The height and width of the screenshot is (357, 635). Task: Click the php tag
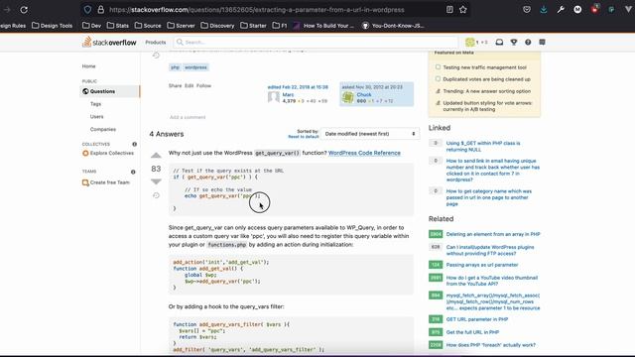(x=175, y=67)
